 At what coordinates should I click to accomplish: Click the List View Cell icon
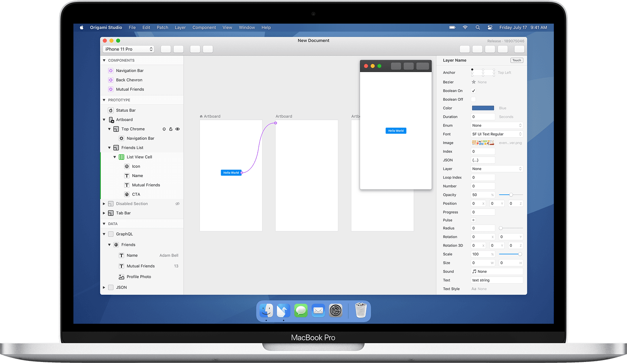point(122,157)
